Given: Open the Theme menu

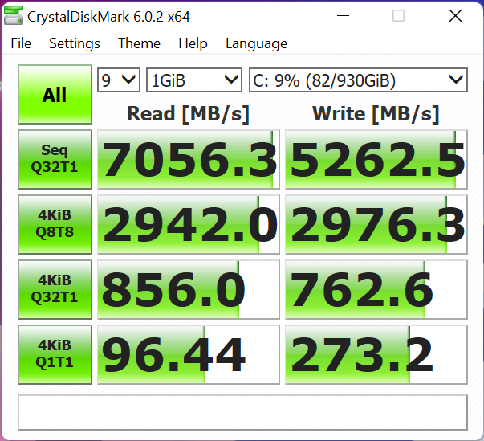Looking at the screenshot, I should pyautogui.click(x=139, y=43).
